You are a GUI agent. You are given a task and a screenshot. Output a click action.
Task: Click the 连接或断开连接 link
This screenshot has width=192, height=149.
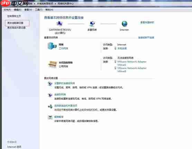click(x=146, y=37)
